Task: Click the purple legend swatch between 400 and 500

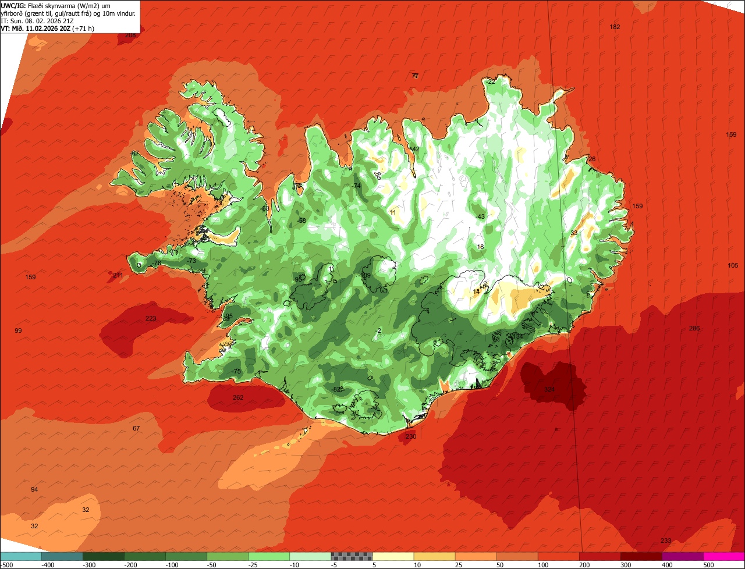Action: pos(682,556)
